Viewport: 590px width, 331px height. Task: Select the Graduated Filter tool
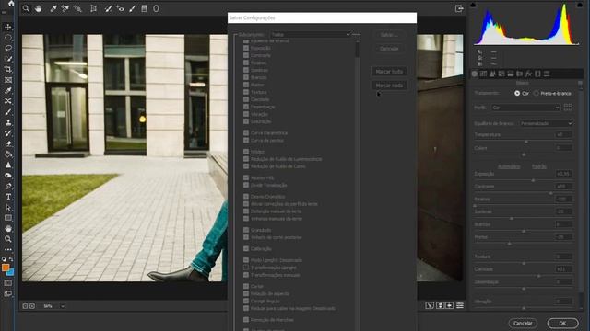[x=144, y=8]
